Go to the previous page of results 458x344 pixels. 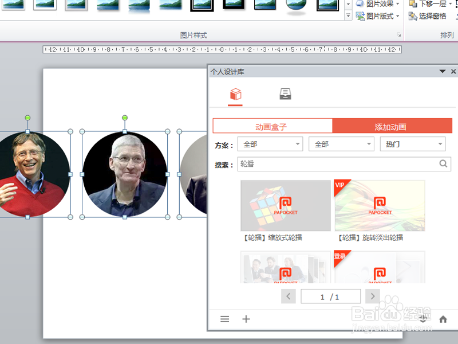click(289, 296)
